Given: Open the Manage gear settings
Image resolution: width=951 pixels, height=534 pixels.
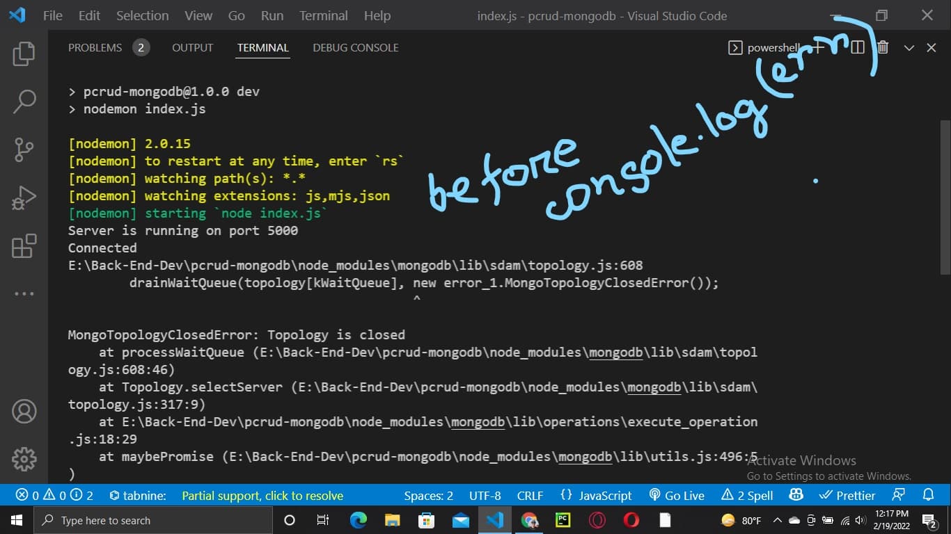Looking at the screenshot, I should [24, 459].
